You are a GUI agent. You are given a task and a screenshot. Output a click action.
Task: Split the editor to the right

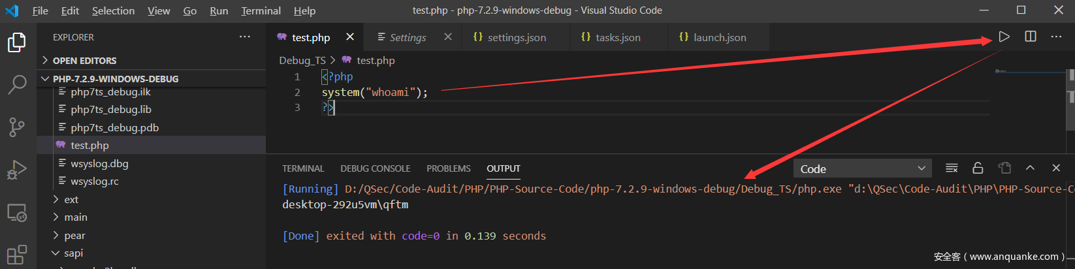[x=1031, y=37]
